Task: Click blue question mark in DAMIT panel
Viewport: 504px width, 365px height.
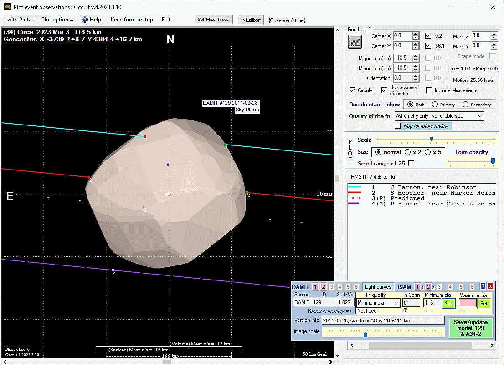Action: 483,286
